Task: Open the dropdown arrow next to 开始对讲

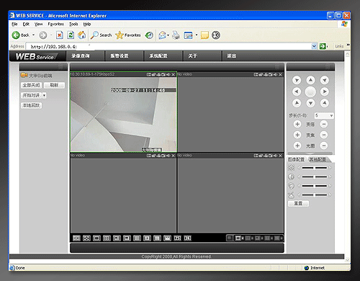Action: click(x=44, y=95)
